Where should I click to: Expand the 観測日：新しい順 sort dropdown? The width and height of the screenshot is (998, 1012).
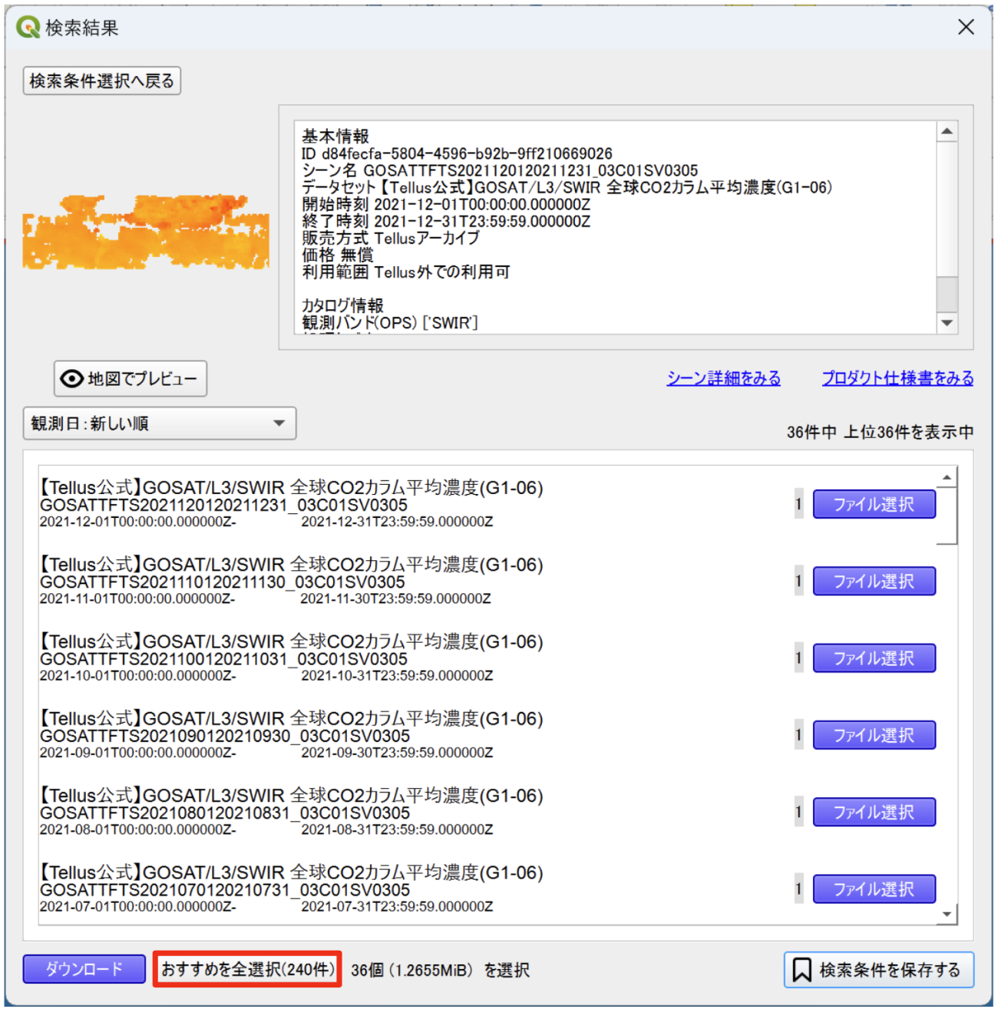tap(160, 424)
